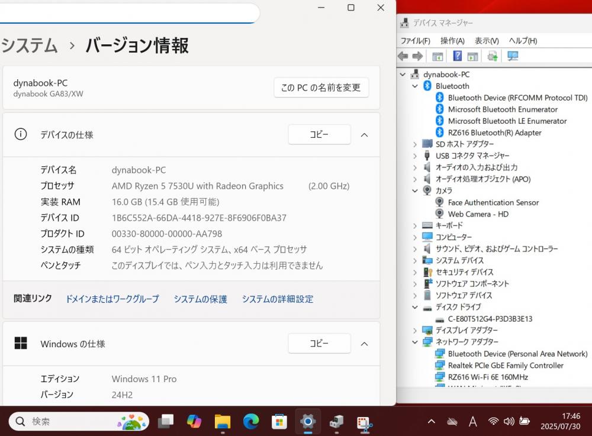Click この PC の名前を変更 button
592x436 pixels.
pyautogui.click(x=321, y=88)
